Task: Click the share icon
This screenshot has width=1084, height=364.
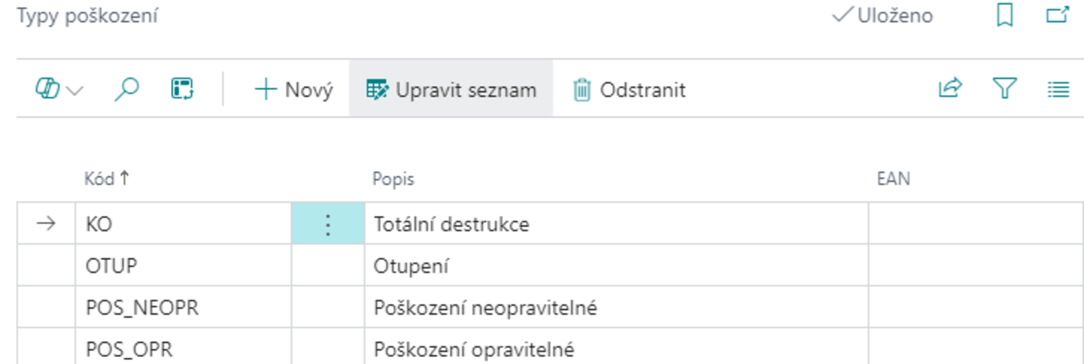Action: [950, 89]
